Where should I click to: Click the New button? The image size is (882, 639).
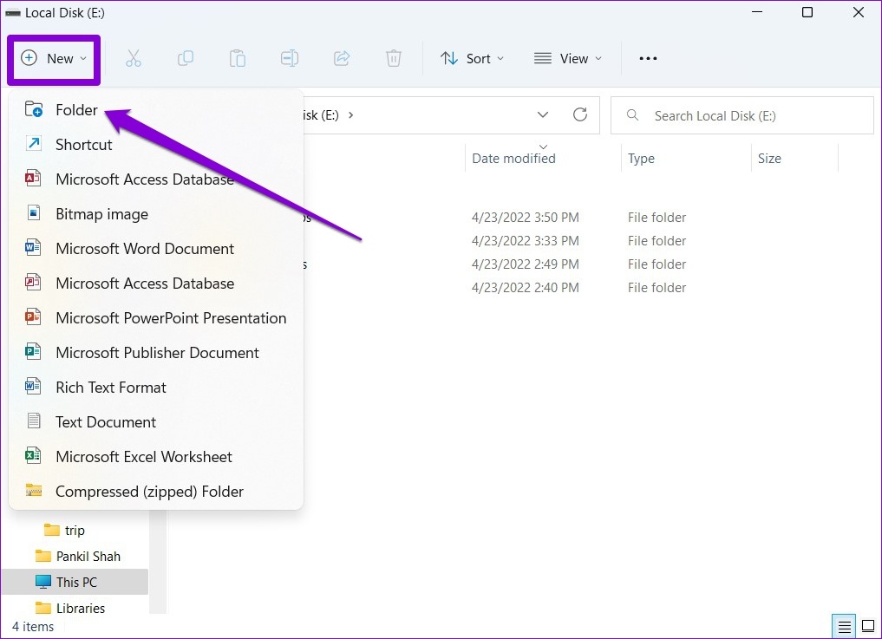(x=54, y=58)
